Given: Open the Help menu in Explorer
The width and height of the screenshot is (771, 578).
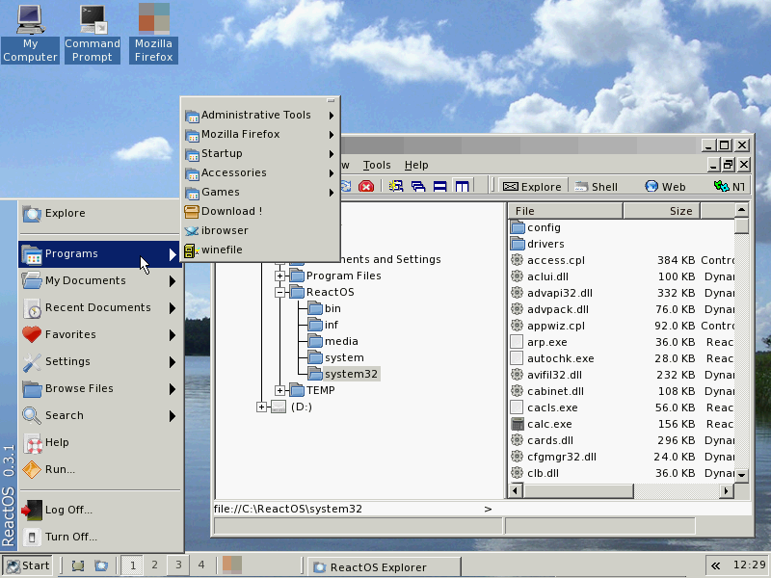Looking at the screenshot, I should 416,165.
